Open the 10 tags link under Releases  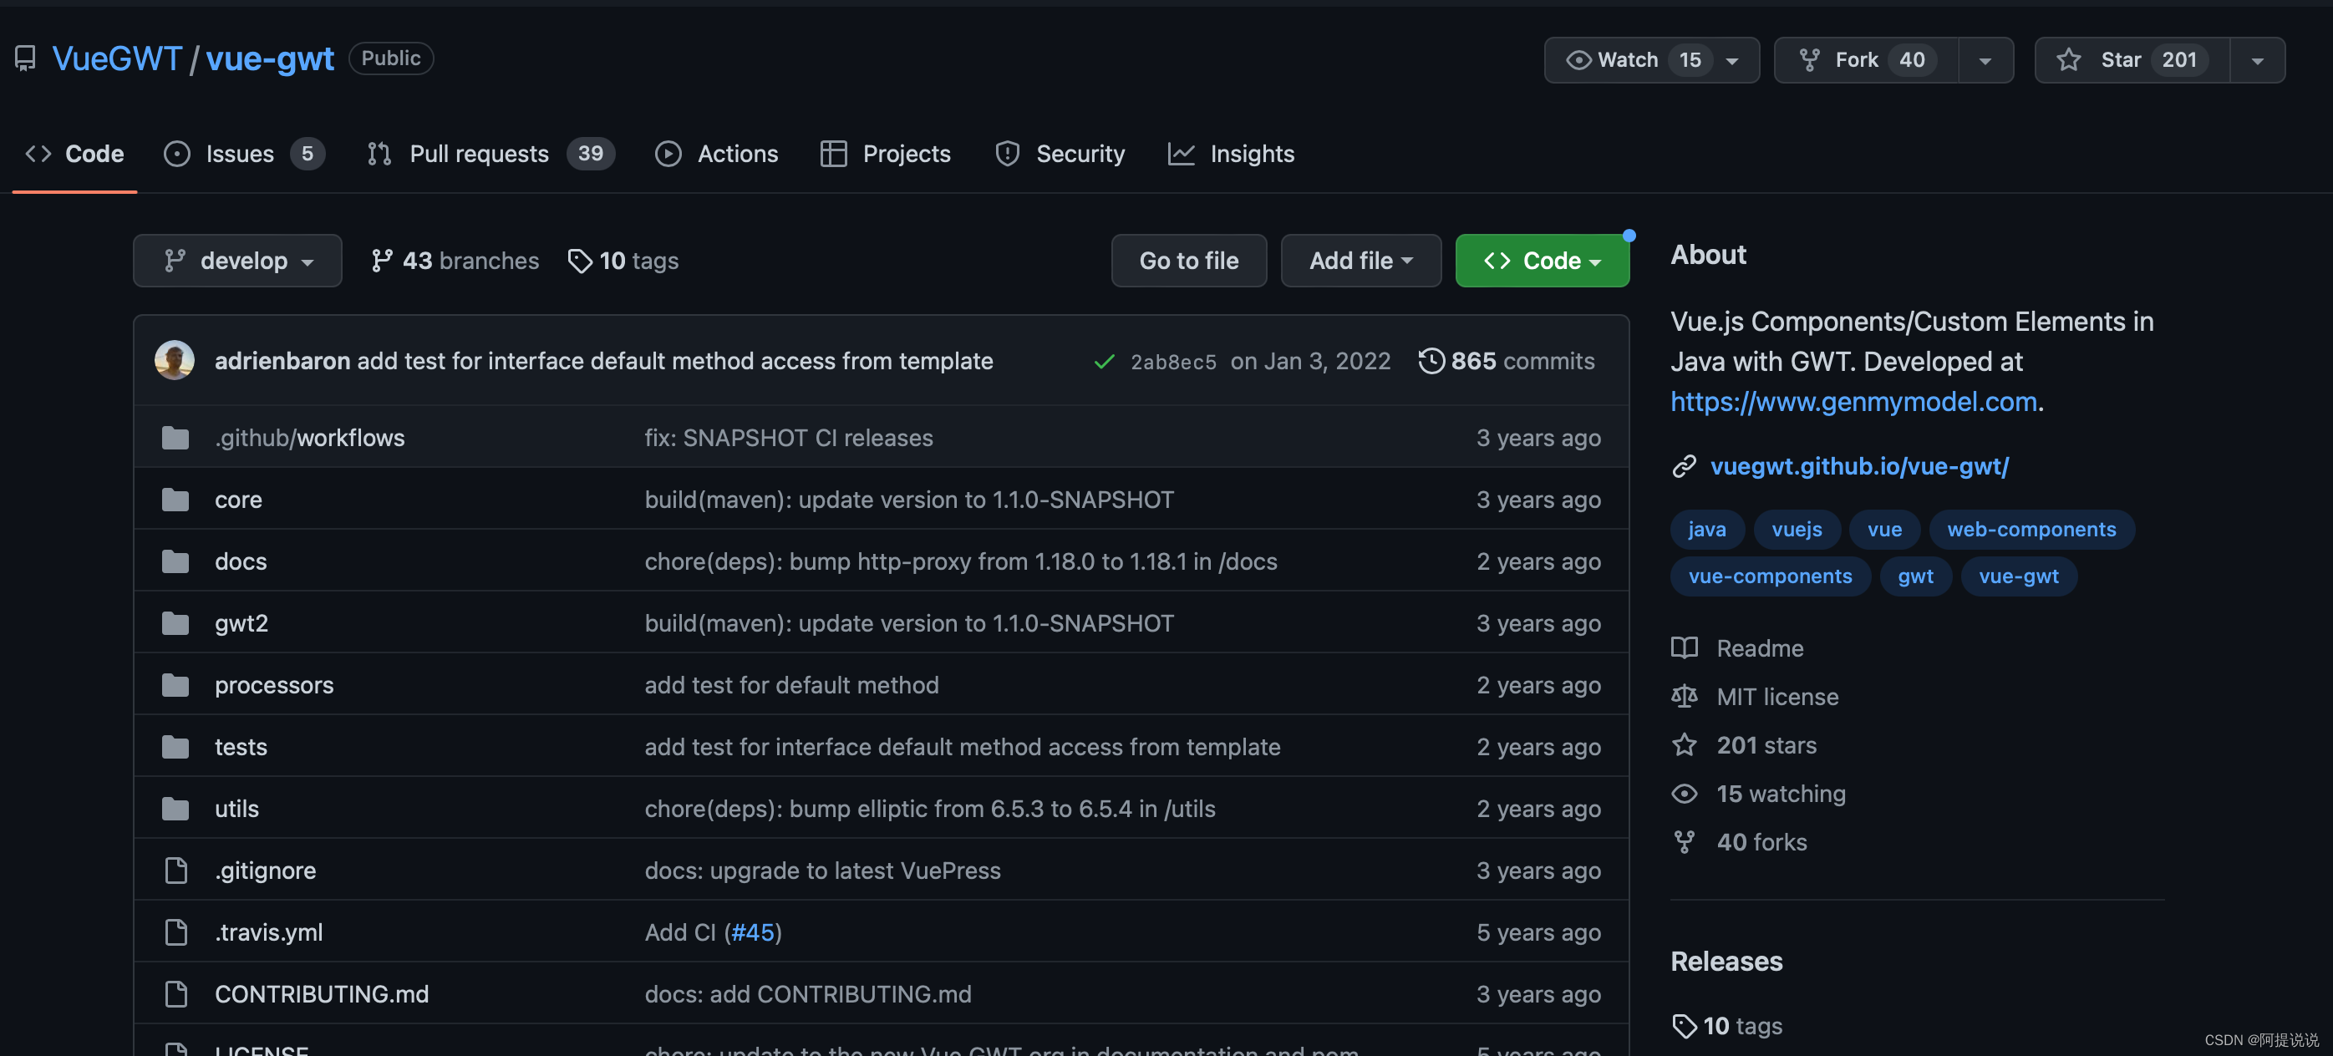click(1727, 1026)
